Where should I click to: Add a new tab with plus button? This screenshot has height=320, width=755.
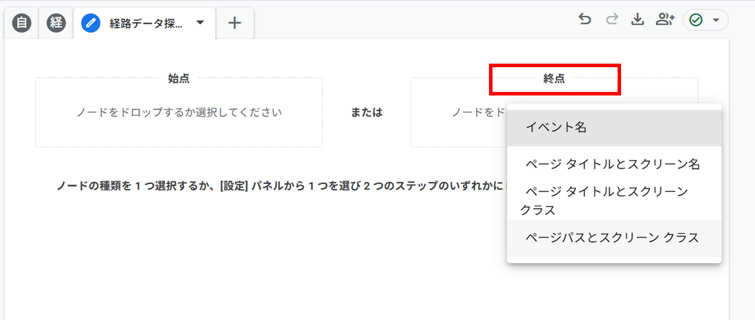click(x=235, y=23)
